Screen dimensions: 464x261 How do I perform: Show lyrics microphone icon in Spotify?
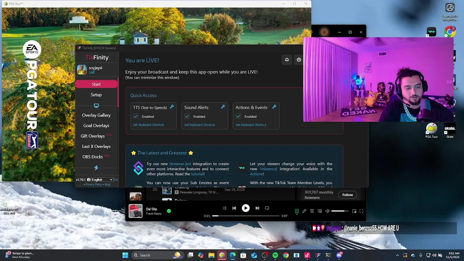[x=304, y=211]
